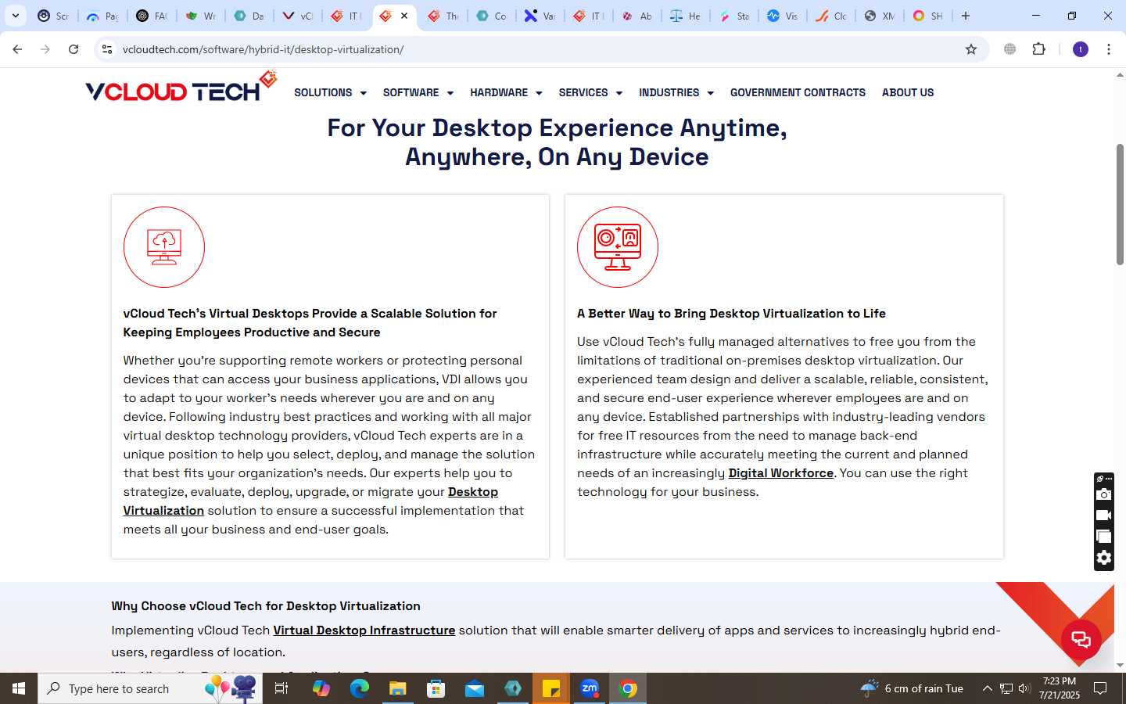Switch to the 'Clo' tab
The image size is (1126, 704).
click(830, 16)
